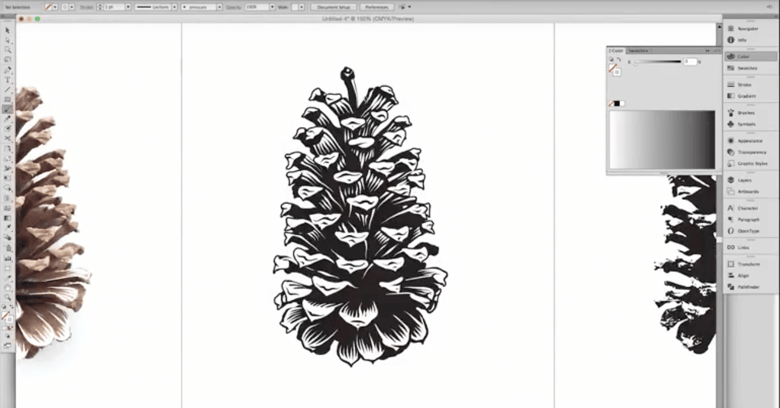Open the Preferences dialog

coord(376,7)
